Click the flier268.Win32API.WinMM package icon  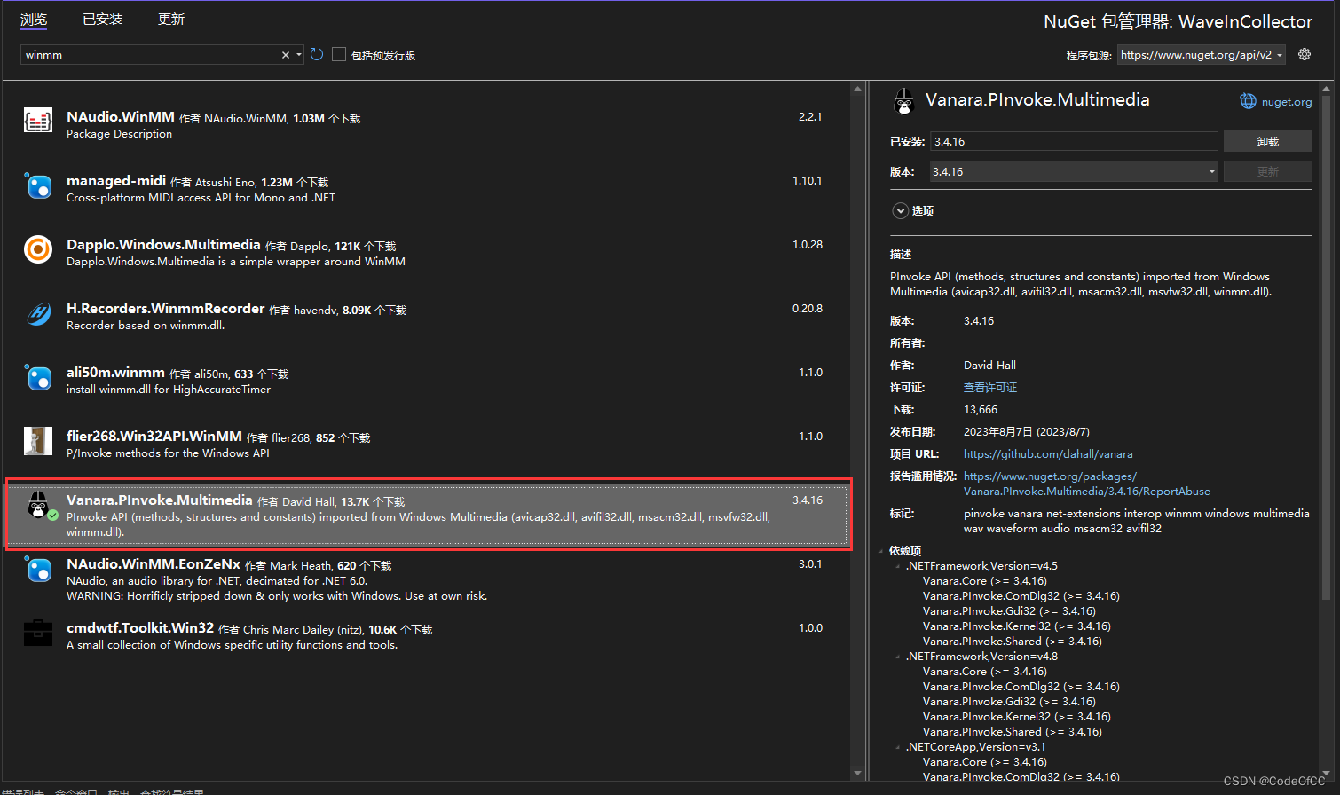tap(38, 441)
